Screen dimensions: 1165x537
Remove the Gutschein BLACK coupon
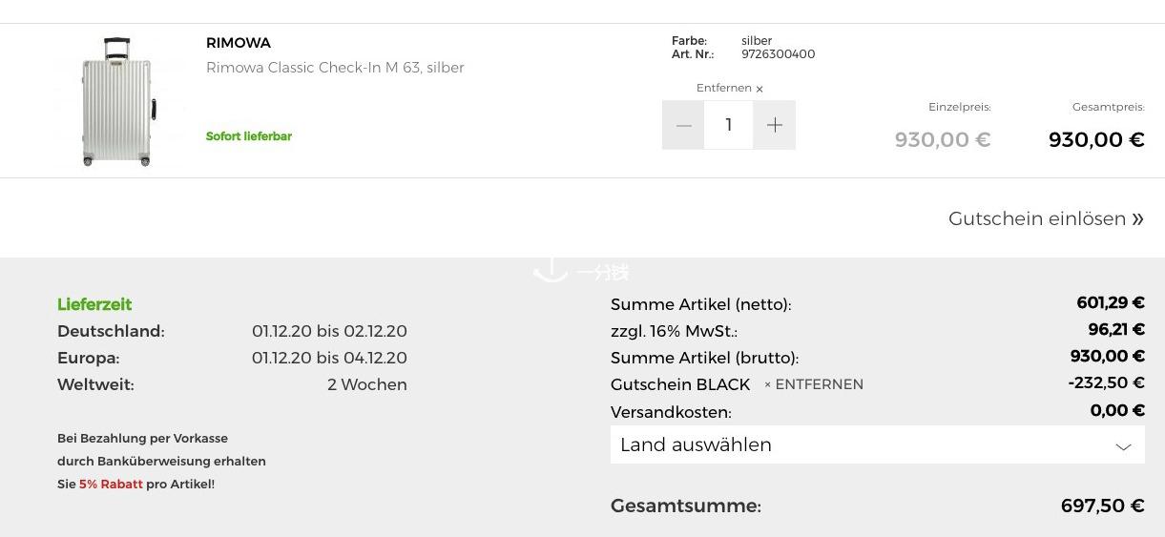pyautogui.click(x=814, y=384)
